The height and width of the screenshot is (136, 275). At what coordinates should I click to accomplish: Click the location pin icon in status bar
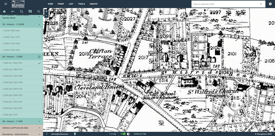click(x=75, y=134)
